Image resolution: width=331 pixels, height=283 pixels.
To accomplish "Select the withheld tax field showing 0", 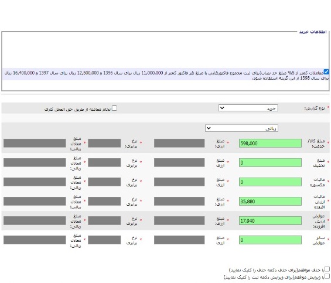I will pos(270,182).
